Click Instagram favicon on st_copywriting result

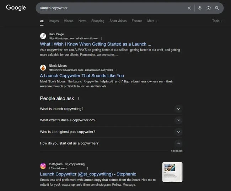(x=43, y=166)
